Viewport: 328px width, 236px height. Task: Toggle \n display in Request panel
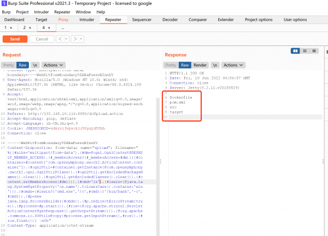(x=35, y=65)
